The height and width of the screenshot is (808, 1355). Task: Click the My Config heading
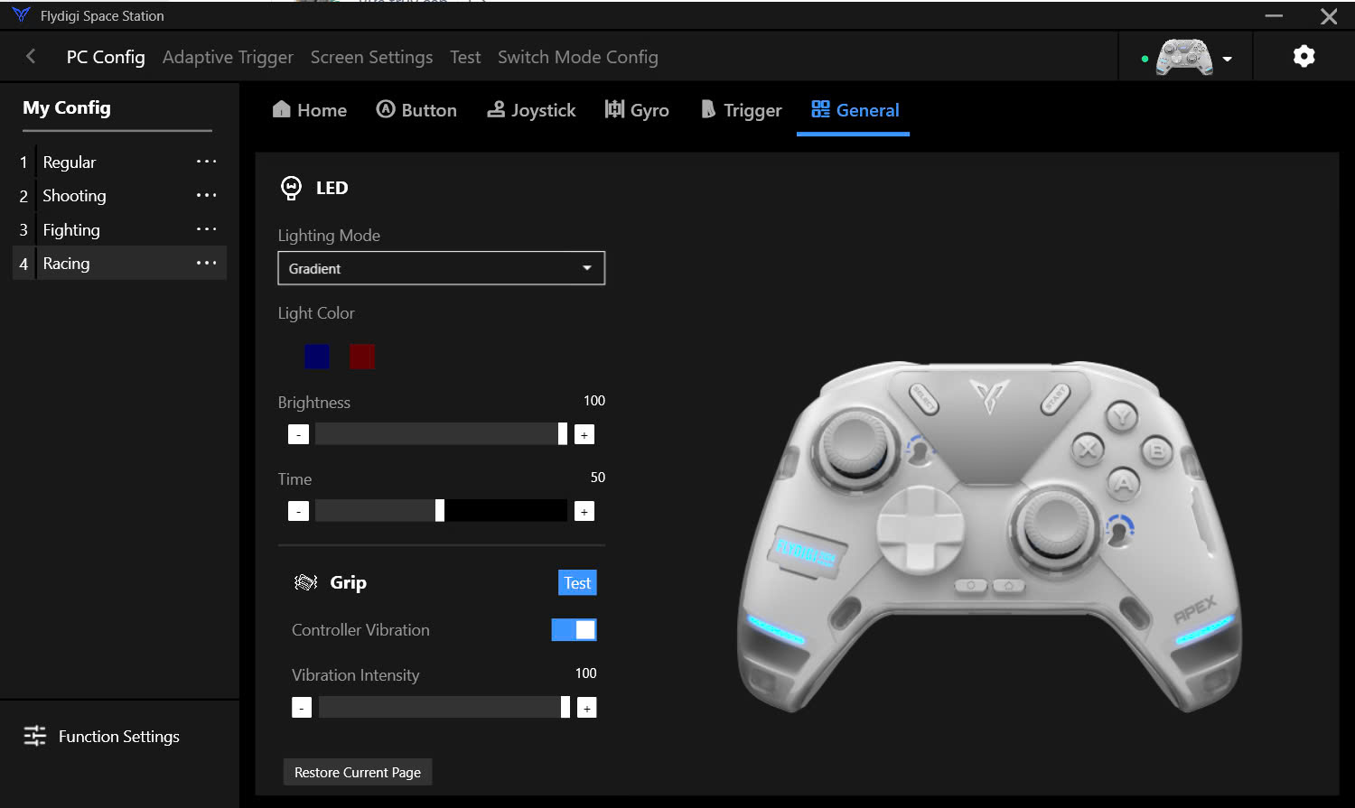pos(67,107)
